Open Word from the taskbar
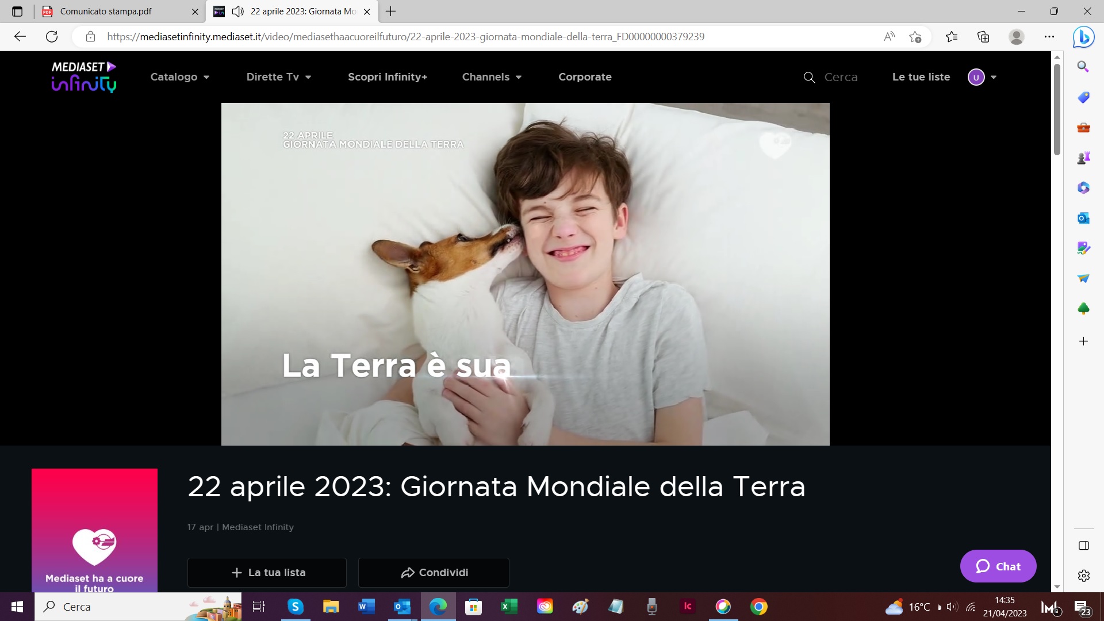The height and width of the screenshot is (621, 1104). tap(366, 607)
